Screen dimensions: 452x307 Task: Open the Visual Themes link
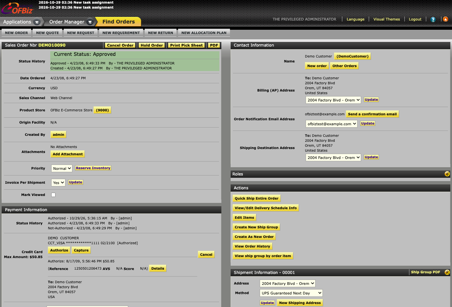(x=387, y=19)
